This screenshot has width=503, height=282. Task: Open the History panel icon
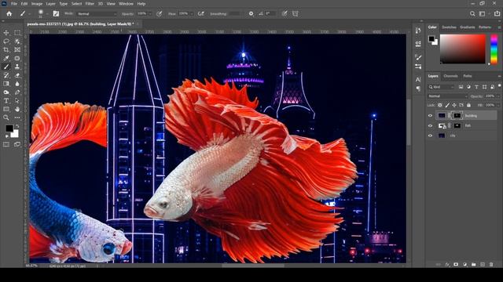[x=418, y=31]
